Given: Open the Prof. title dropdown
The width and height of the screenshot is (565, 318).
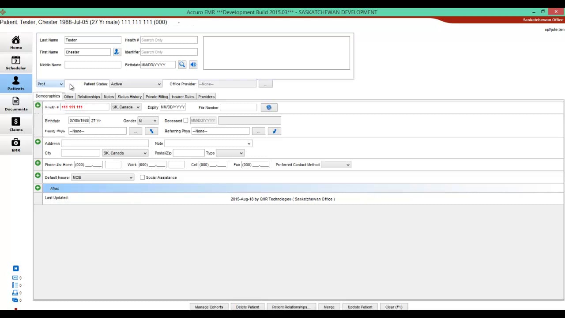Looking at the screenshot, I should [x=50, y=84].
